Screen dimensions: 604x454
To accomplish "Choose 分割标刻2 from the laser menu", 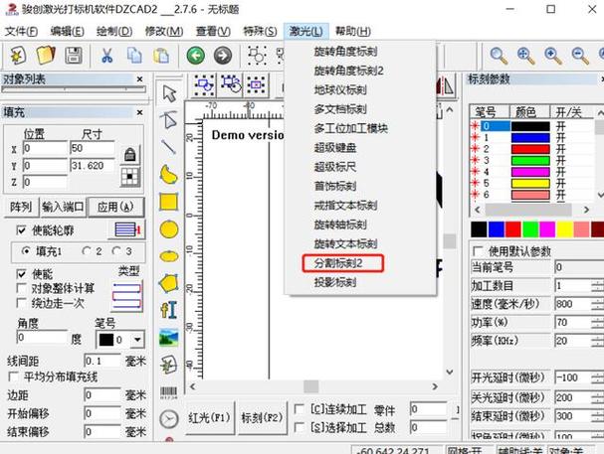I will (338, 263).
